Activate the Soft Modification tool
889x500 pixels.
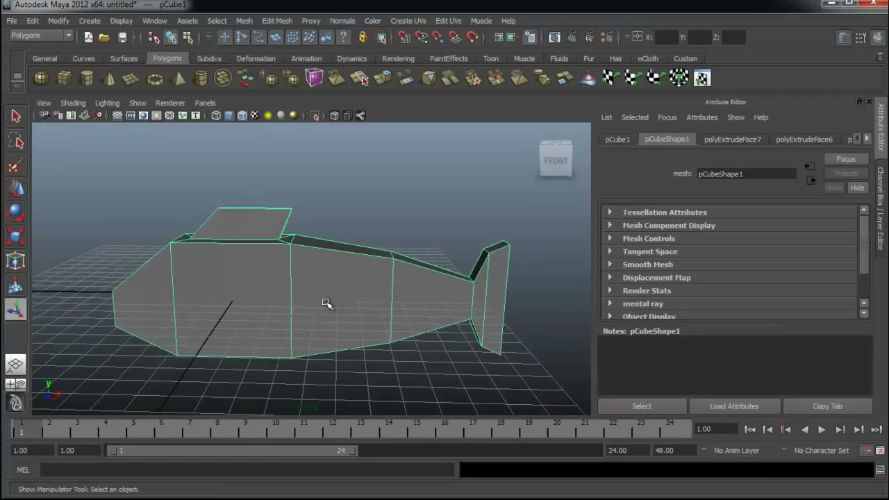click(15, 286)
